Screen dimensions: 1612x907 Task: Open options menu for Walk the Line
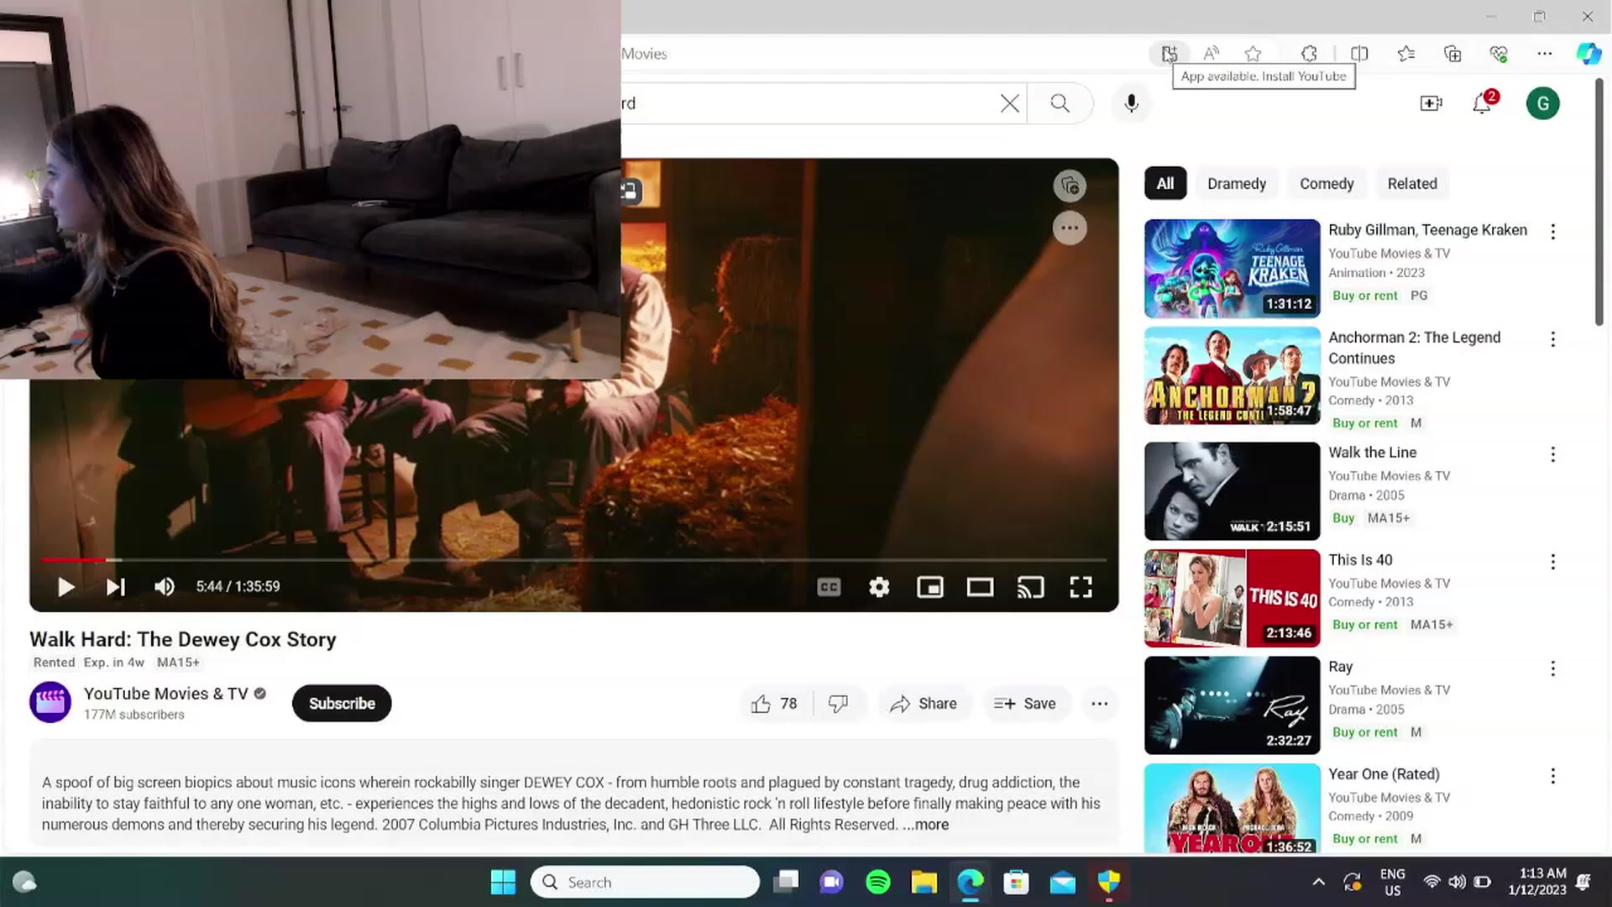pos(1552,454)
